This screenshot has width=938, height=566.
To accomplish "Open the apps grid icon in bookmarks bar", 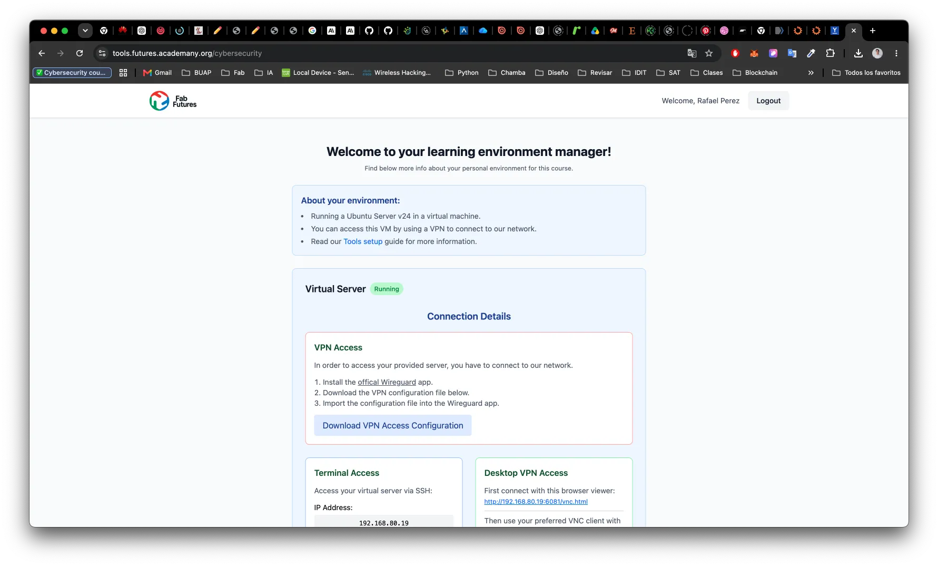I will click(x=123, y=73).
